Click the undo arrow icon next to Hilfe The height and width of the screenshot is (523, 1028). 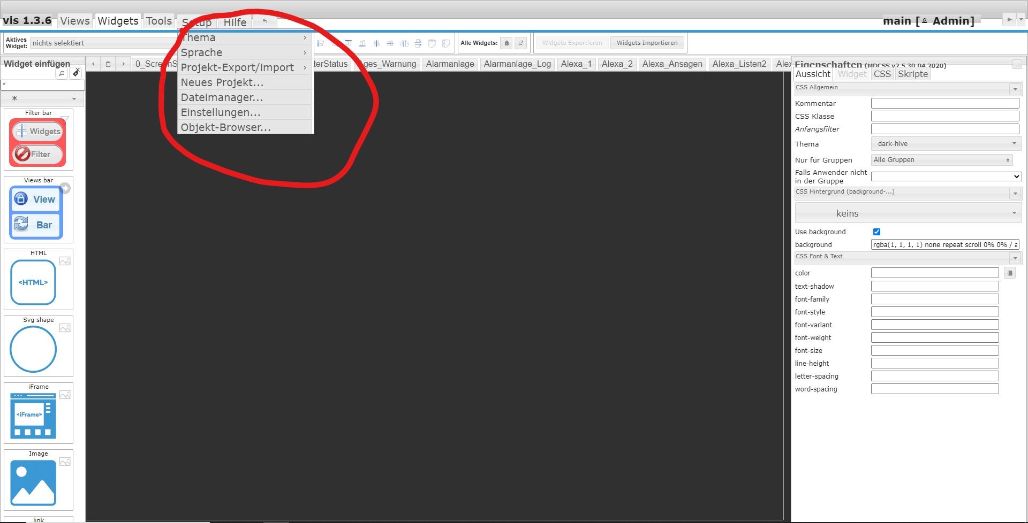(x=264, y=21)
